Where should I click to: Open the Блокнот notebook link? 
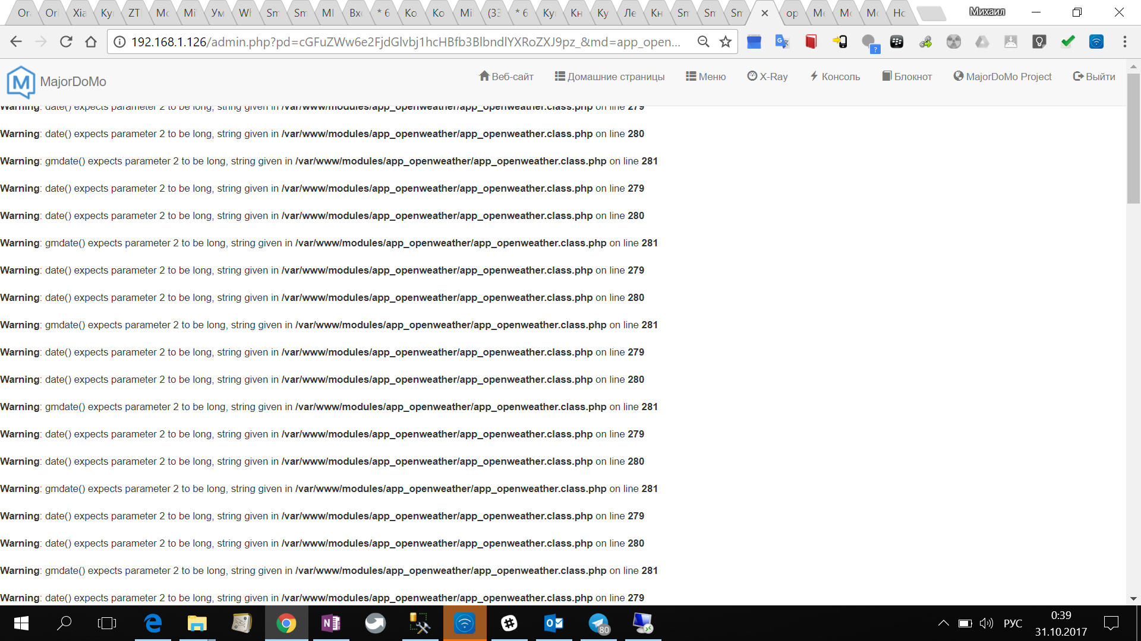tap(907, 77)
